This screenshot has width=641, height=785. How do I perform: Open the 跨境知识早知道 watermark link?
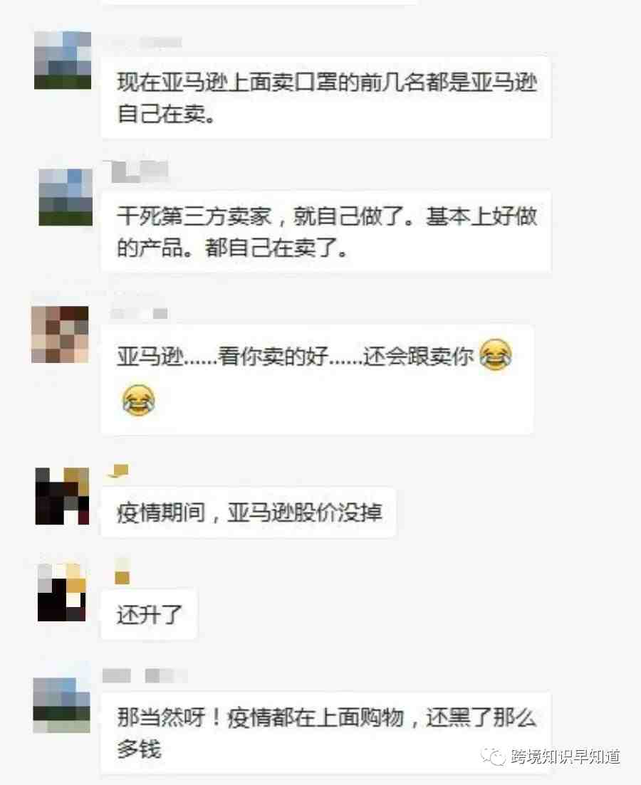[566, 757]
